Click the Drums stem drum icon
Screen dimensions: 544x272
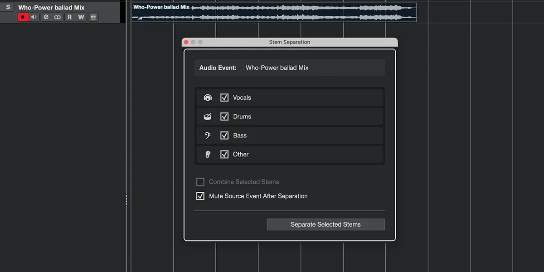point(207,117)
